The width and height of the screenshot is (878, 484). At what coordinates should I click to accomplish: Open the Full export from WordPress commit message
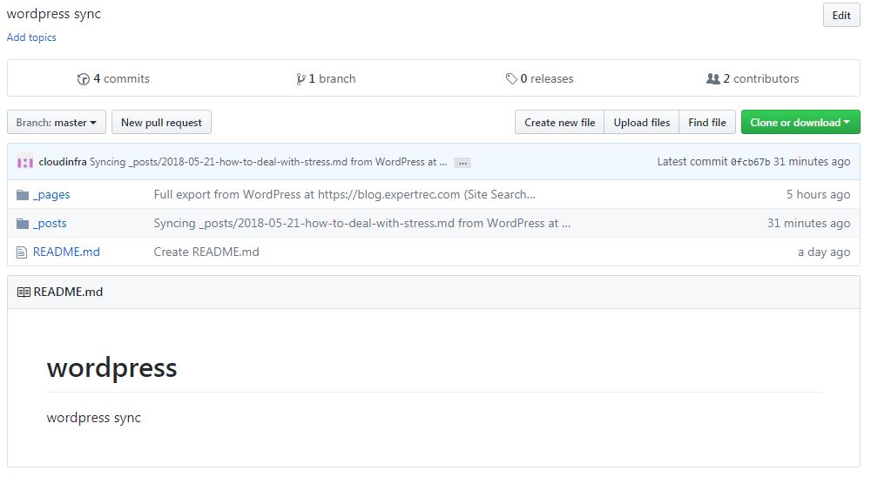coord(344,194)
